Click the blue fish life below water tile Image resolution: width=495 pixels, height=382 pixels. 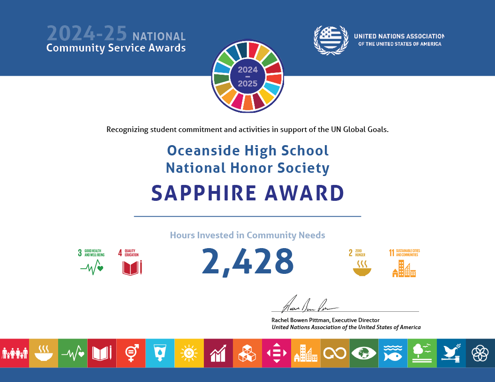pyautogui.click(x=393, y=353)
